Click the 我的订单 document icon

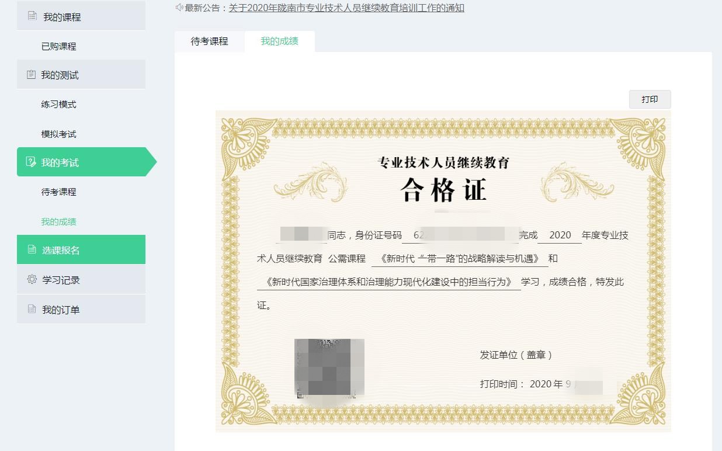click(32, 309)
